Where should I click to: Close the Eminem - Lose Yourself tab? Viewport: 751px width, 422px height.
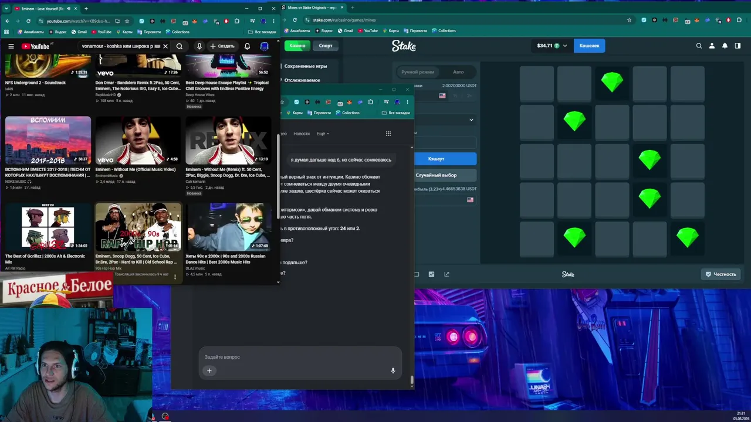77,9
